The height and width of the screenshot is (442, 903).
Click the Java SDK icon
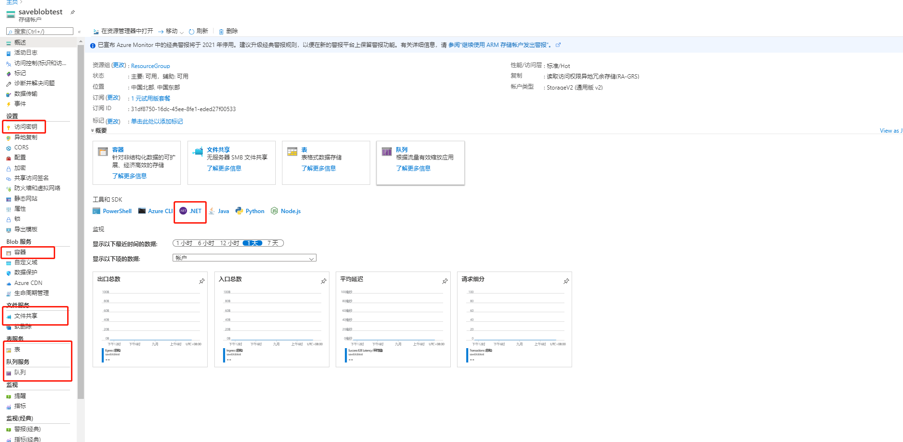click(219, 211)
